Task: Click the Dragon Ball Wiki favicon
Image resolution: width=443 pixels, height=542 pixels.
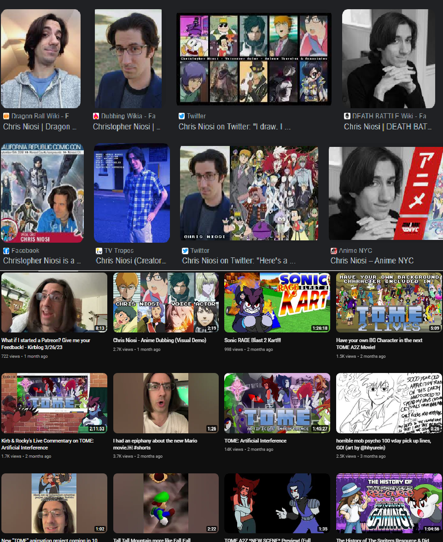Action: coord(6,116)
